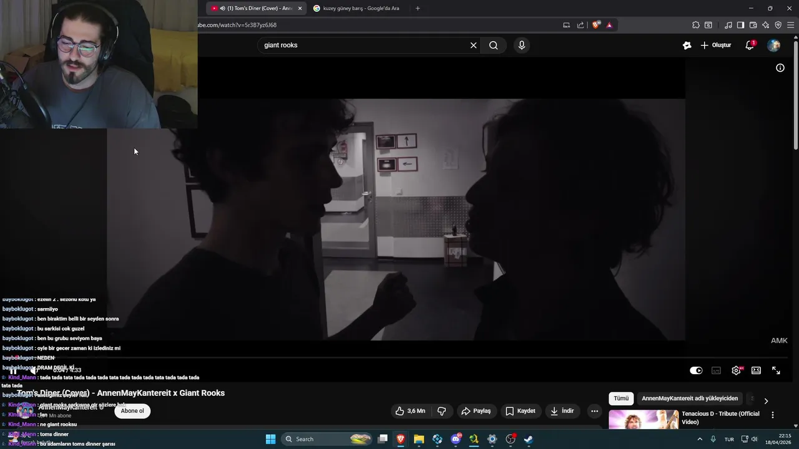
Task: Open Tenacious D - Tribute video thumbnail
Action: [x=644, y=420]
